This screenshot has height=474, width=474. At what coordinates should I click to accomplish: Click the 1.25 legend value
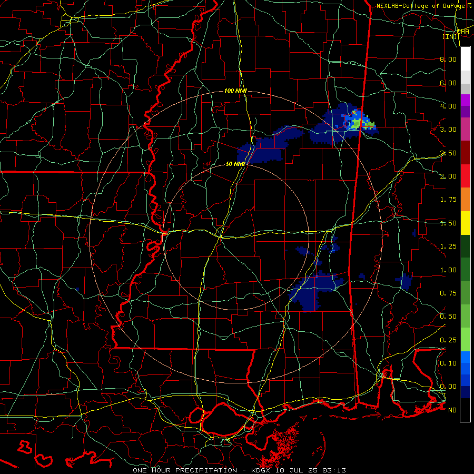(448, 246)
